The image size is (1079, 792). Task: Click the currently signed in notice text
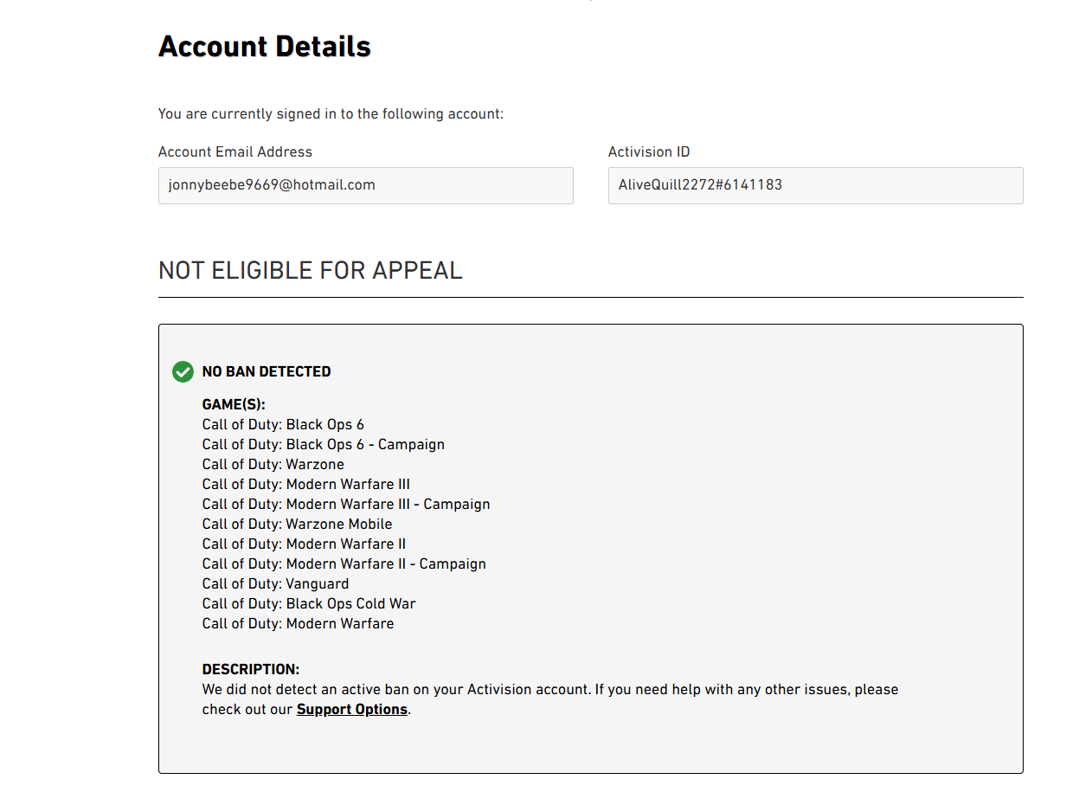[331, 113]
